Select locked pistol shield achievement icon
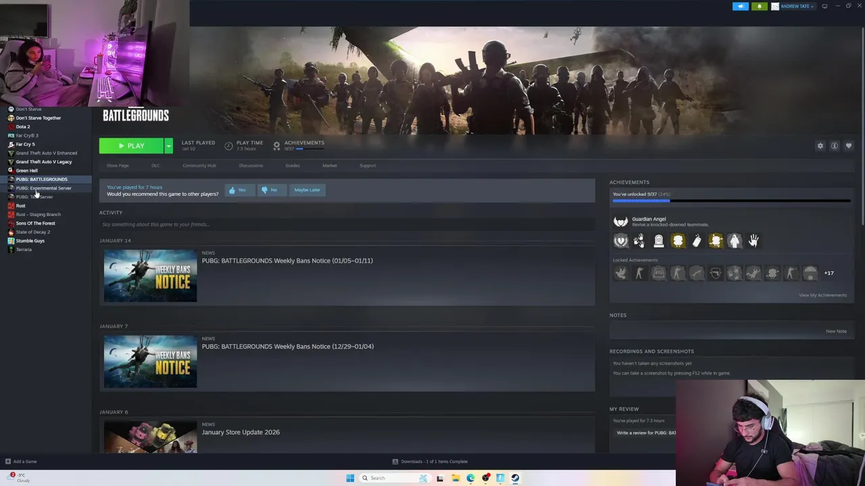 716,273
